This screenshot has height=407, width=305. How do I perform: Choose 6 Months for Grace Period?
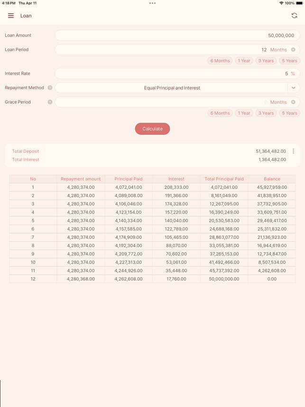pos(220,113)
